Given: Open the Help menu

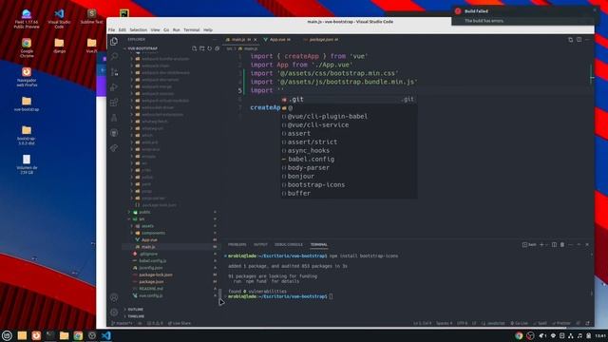Looking at the screenshot, I should (208, 29).
